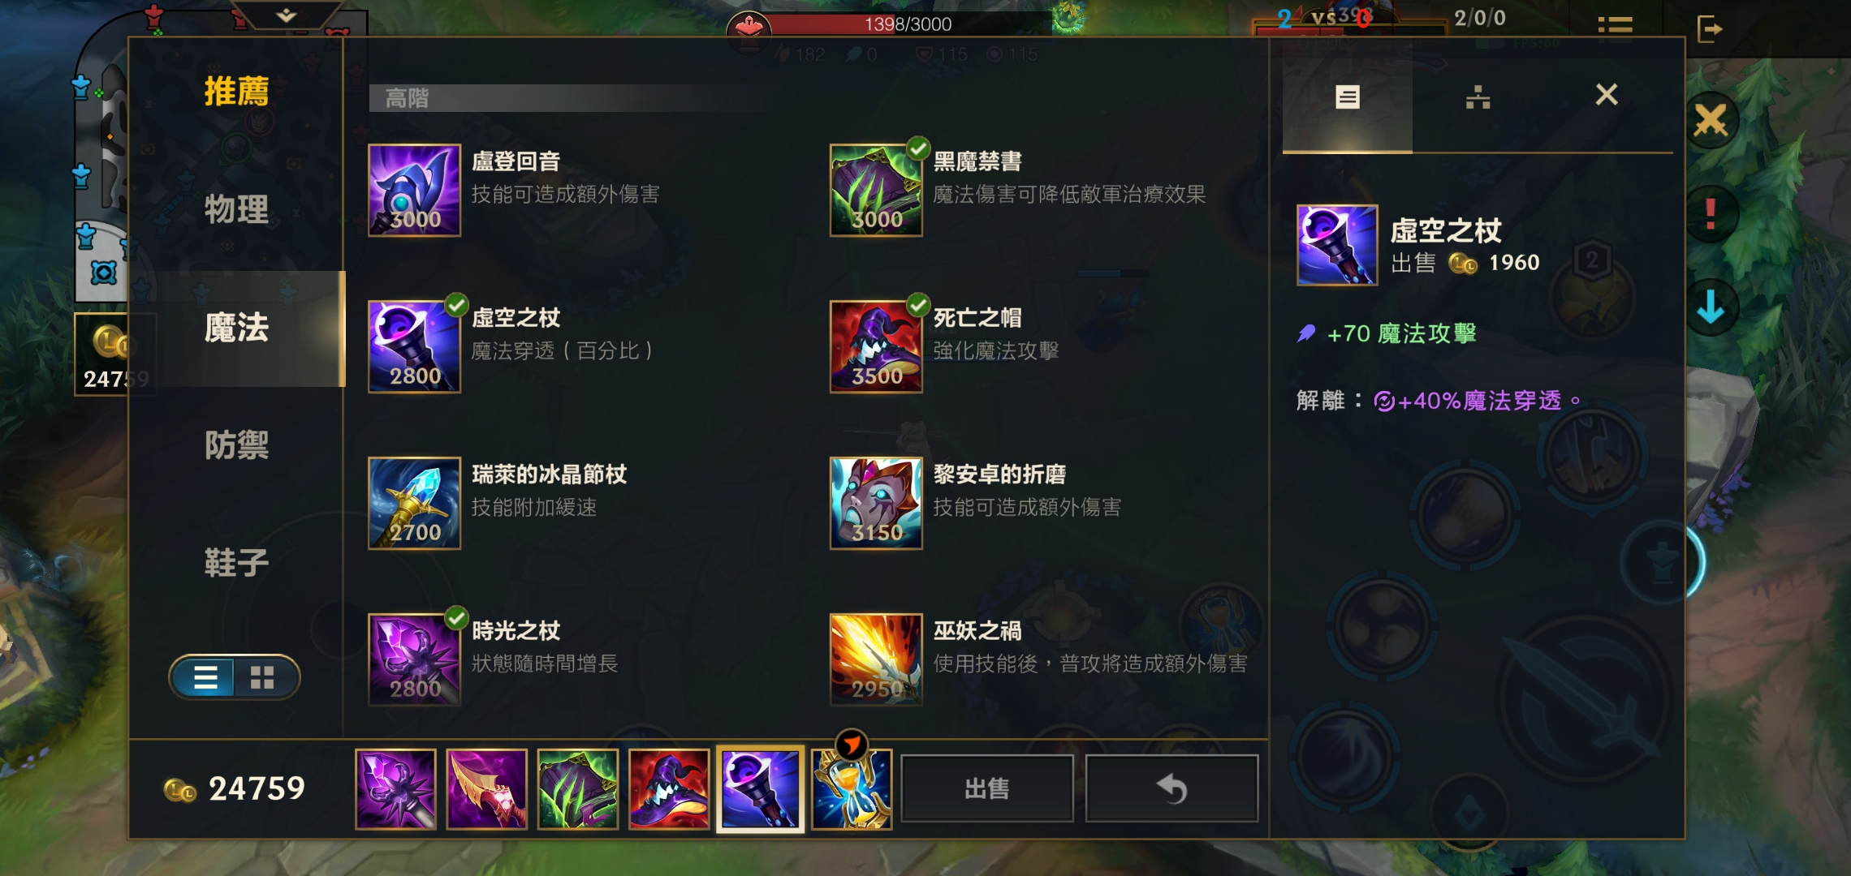Click the undo purchase arrow button

point(1171,788)
